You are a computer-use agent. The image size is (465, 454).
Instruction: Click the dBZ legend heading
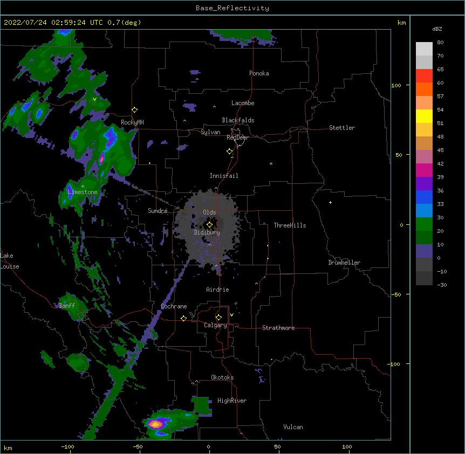(x=437, y=29)
